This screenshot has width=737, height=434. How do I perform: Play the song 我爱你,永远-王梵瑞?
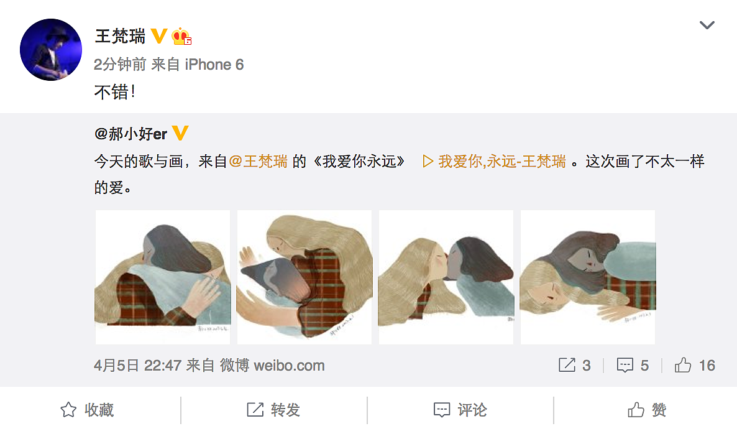pyautogui.click(x=494, y=161)
